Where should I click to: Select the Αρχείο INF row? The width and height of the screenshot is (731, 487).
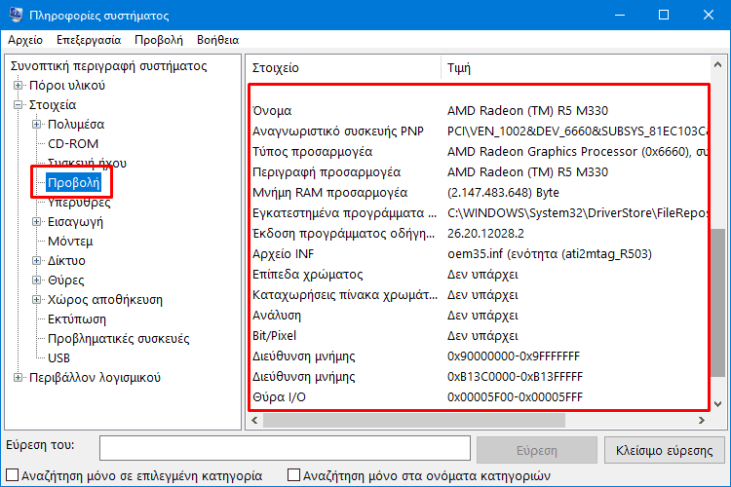(x=480, y=254)
